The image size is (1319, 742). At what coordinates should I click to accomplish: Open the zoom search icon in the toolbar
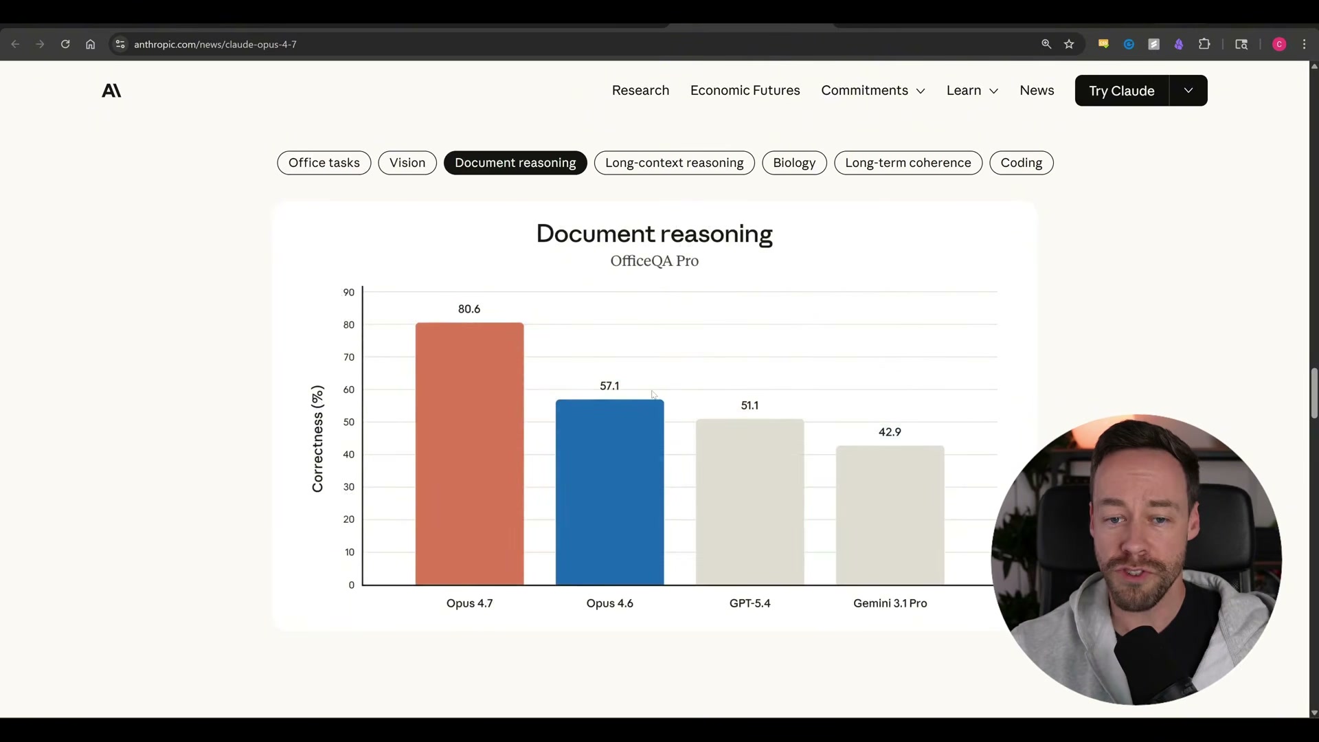click(1046, 44)
